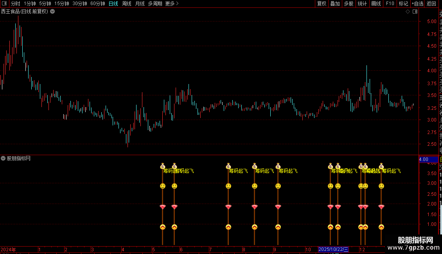This screenshot has height=254, width=442.
Task: Activate the 画线 drawing tool
Action: coord(376,4)
